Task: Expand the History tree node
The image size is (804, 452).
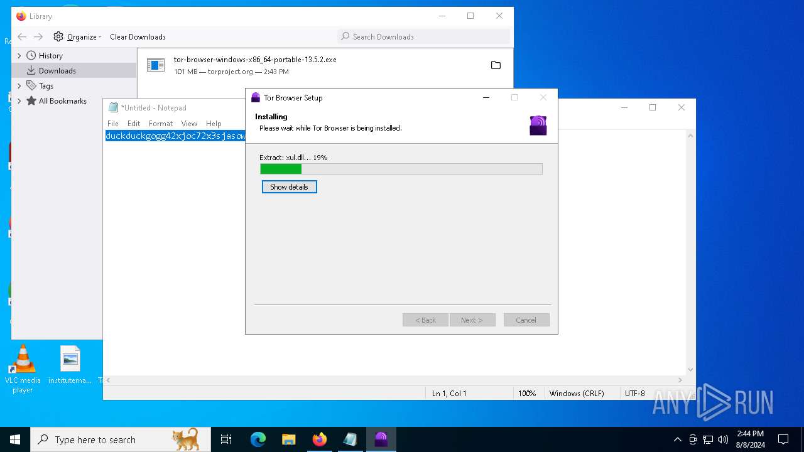Action: 19,56
